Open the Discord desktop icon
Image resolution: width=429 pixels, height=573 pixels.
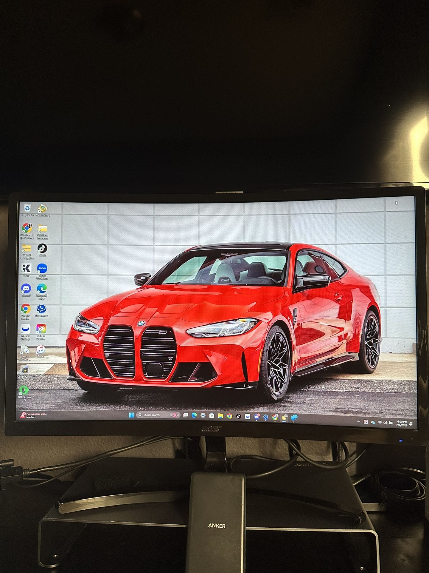tap(26, 290)
